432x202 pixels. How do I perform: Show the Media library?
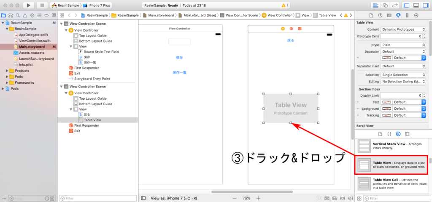click(407, 134)
